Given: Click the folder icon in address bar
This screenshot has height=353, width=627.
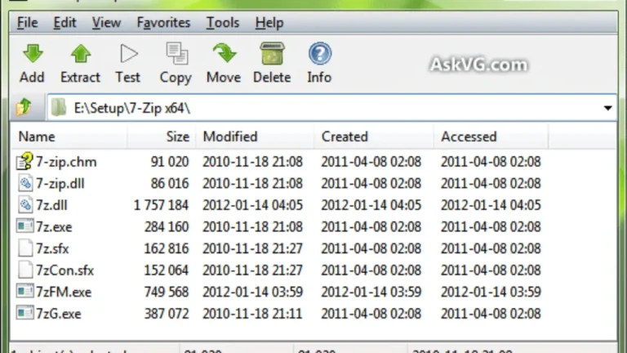Looking at the screenshot, I should [59, 108].
